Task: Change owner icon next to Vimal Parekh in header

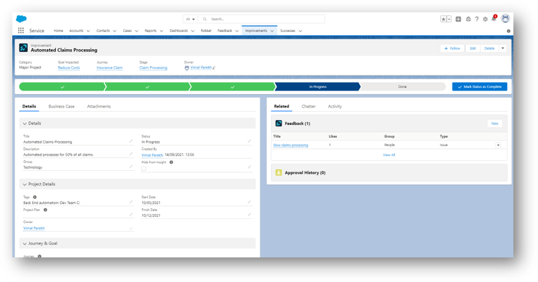Action: coord(214,68)
